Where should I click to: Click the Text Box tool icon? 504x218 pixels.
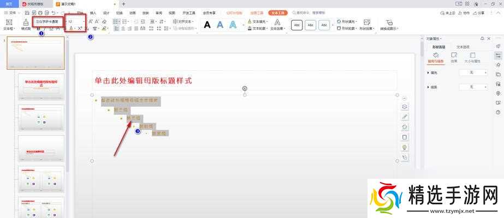9,22
